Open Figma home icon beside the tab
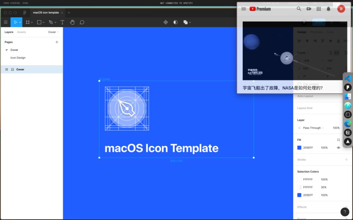The width and height of the screenshot is (353, 220). click(x=25, y=13)
